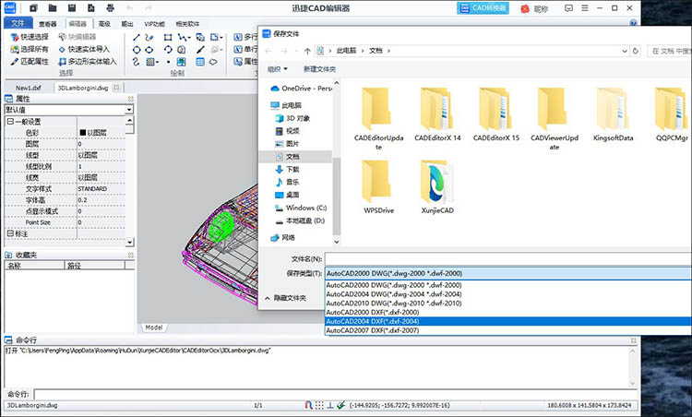Collapse folders with 隐藏文件夹

click(285, 298)
